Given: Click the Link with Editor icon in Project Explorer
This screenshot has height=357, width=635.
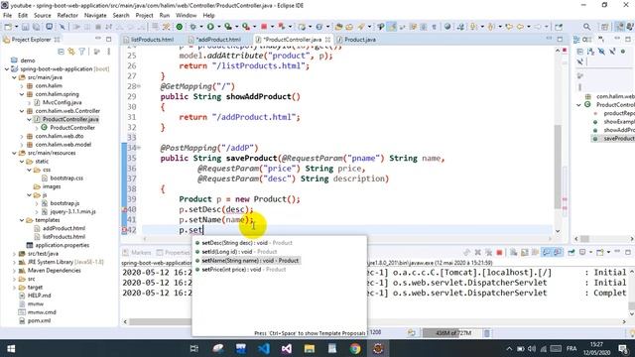Looking at the screenshot, I should pyautogui.click(x=71, y=52).
